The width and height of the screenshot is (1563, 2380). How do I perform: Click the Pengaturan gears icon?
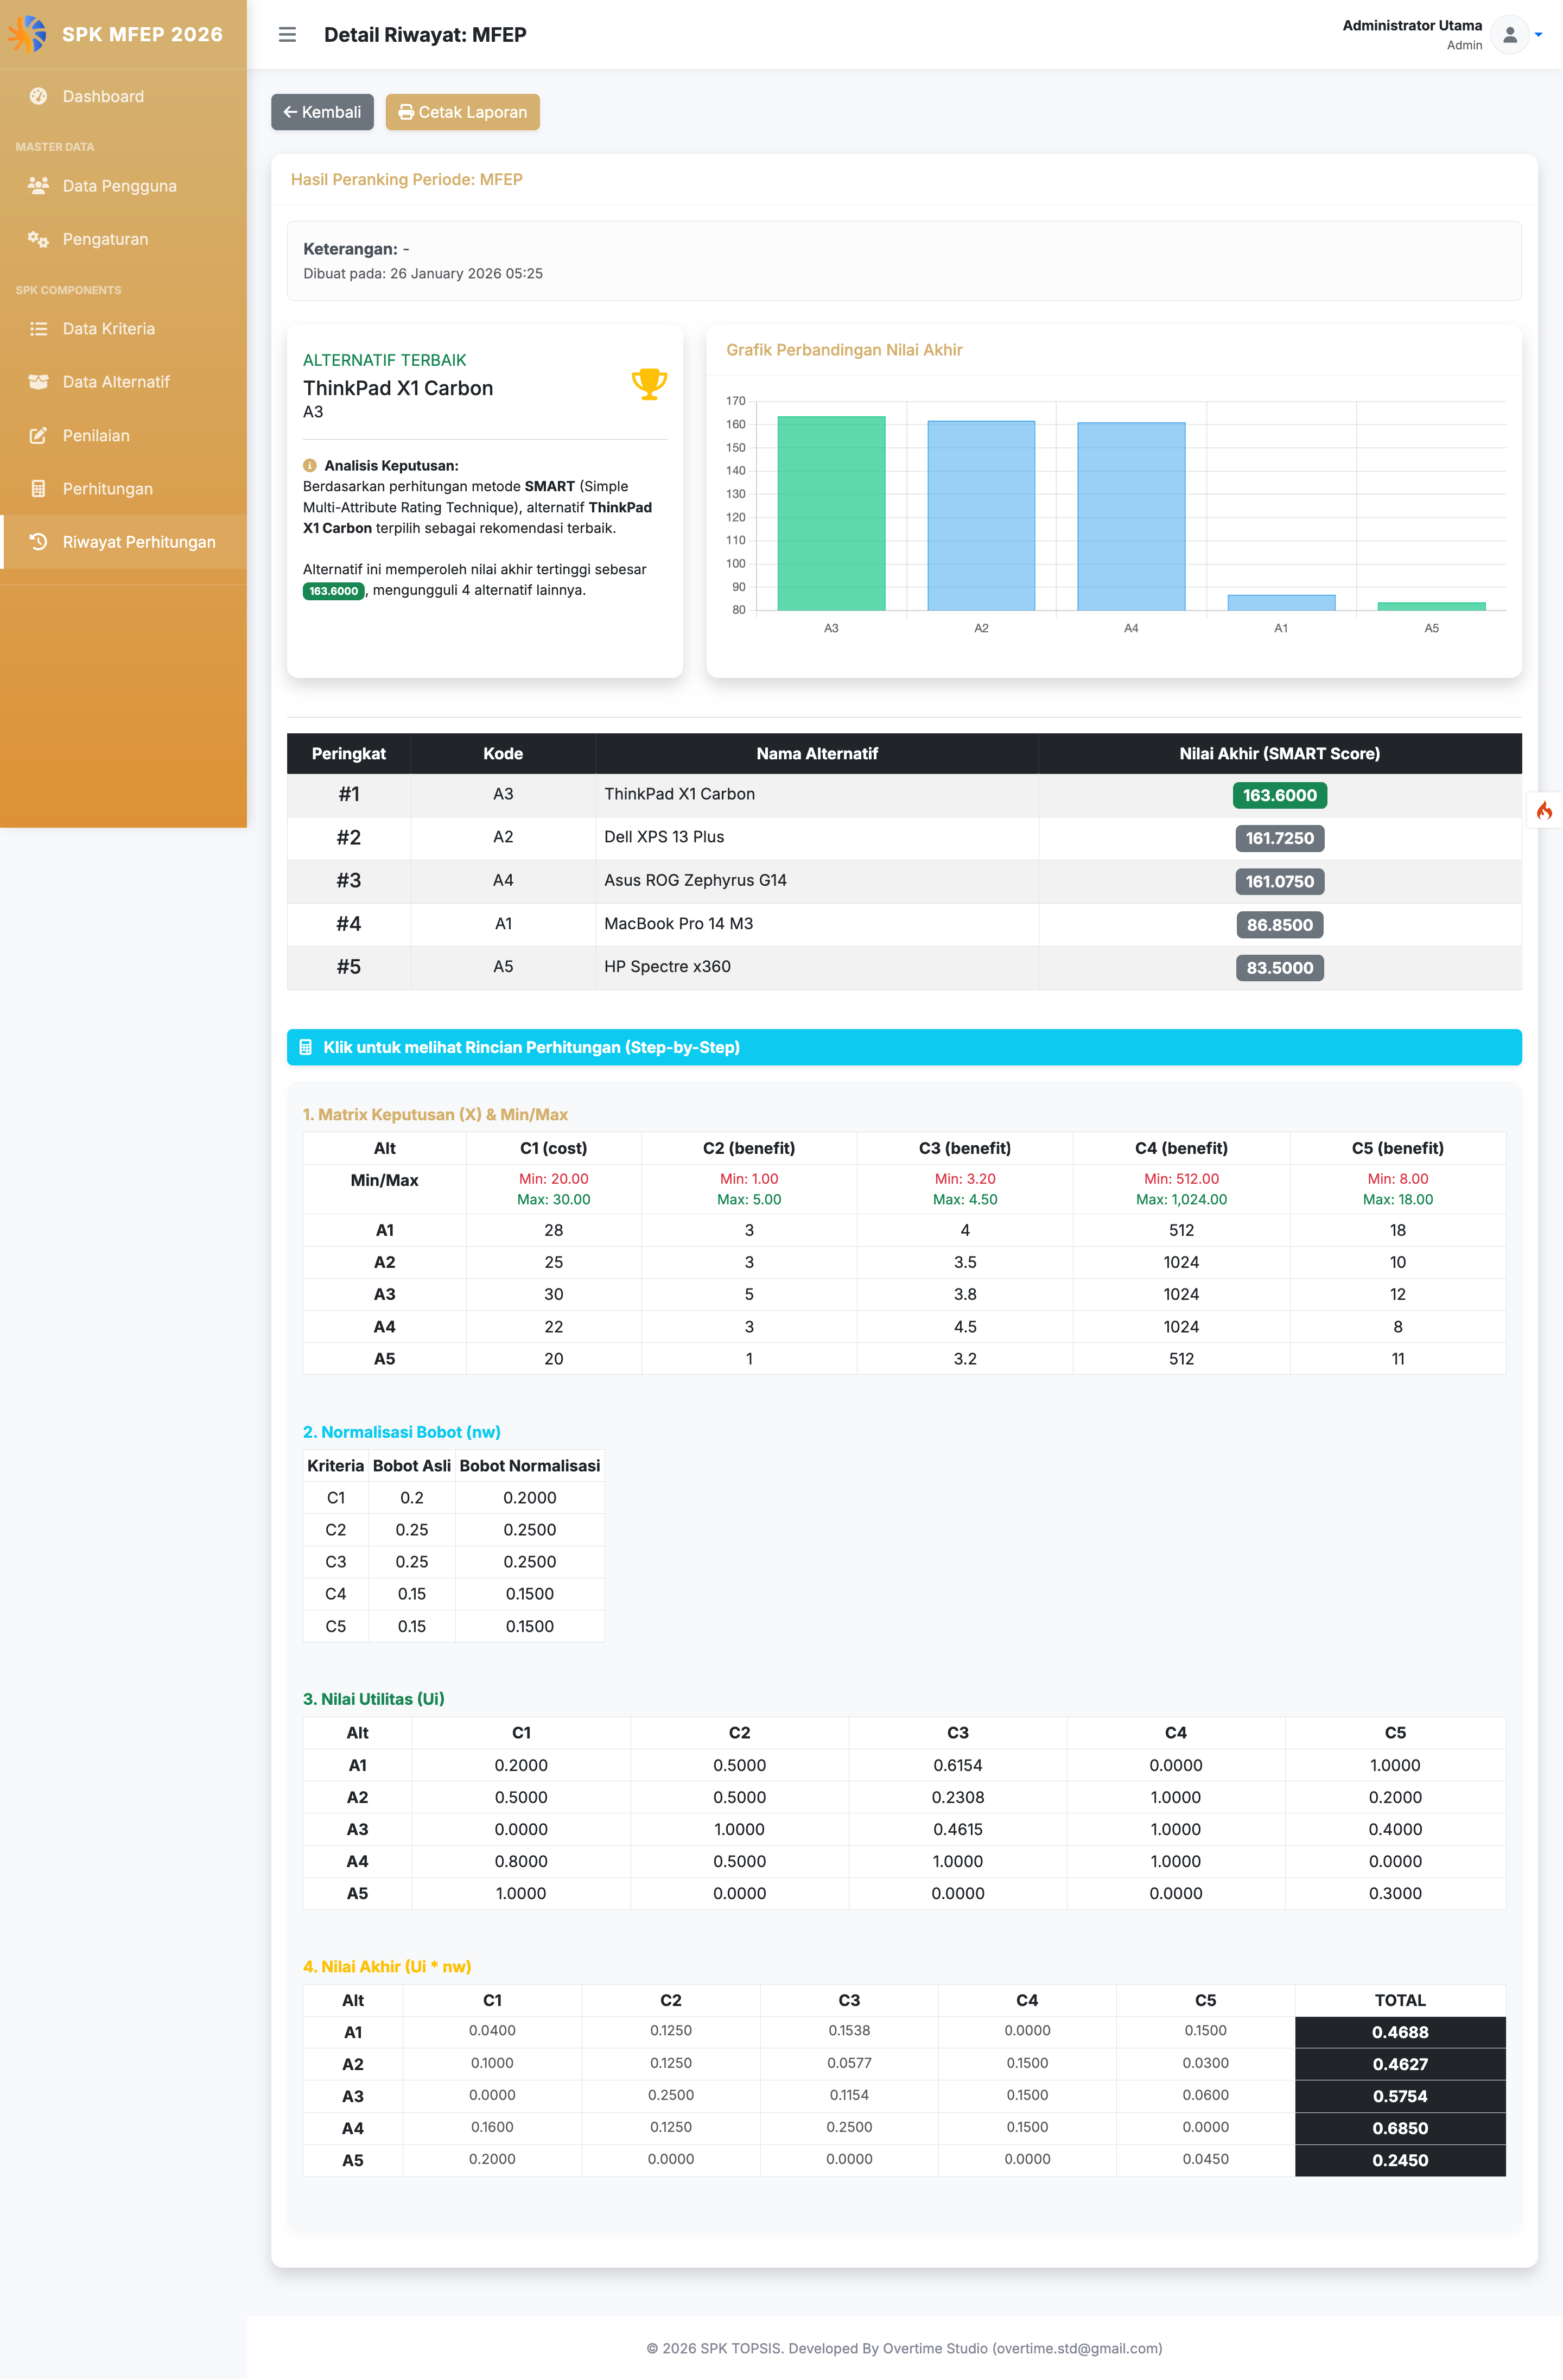point(38,239)
